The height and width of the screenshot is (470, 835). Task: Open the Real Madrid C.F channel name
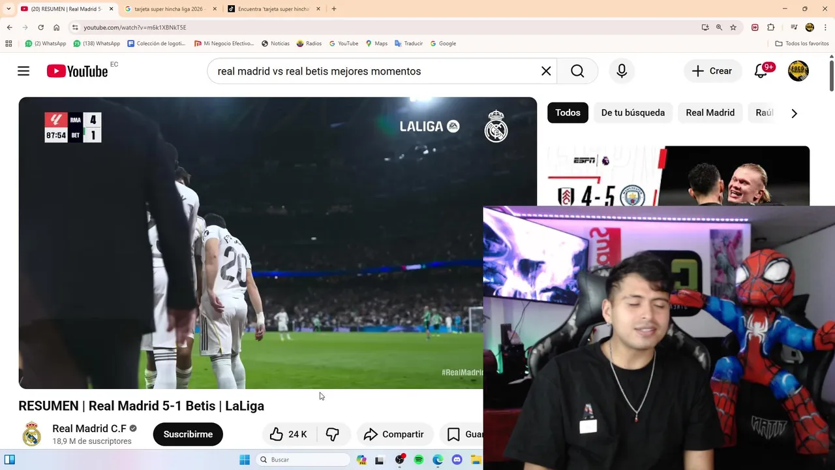point(89,428)
